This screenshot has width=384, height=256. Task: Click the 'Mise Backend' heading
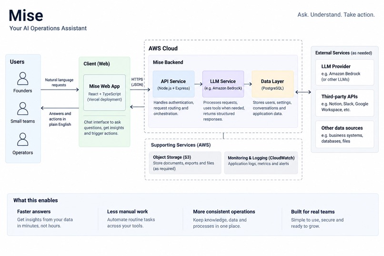click(x=168, y=62)
